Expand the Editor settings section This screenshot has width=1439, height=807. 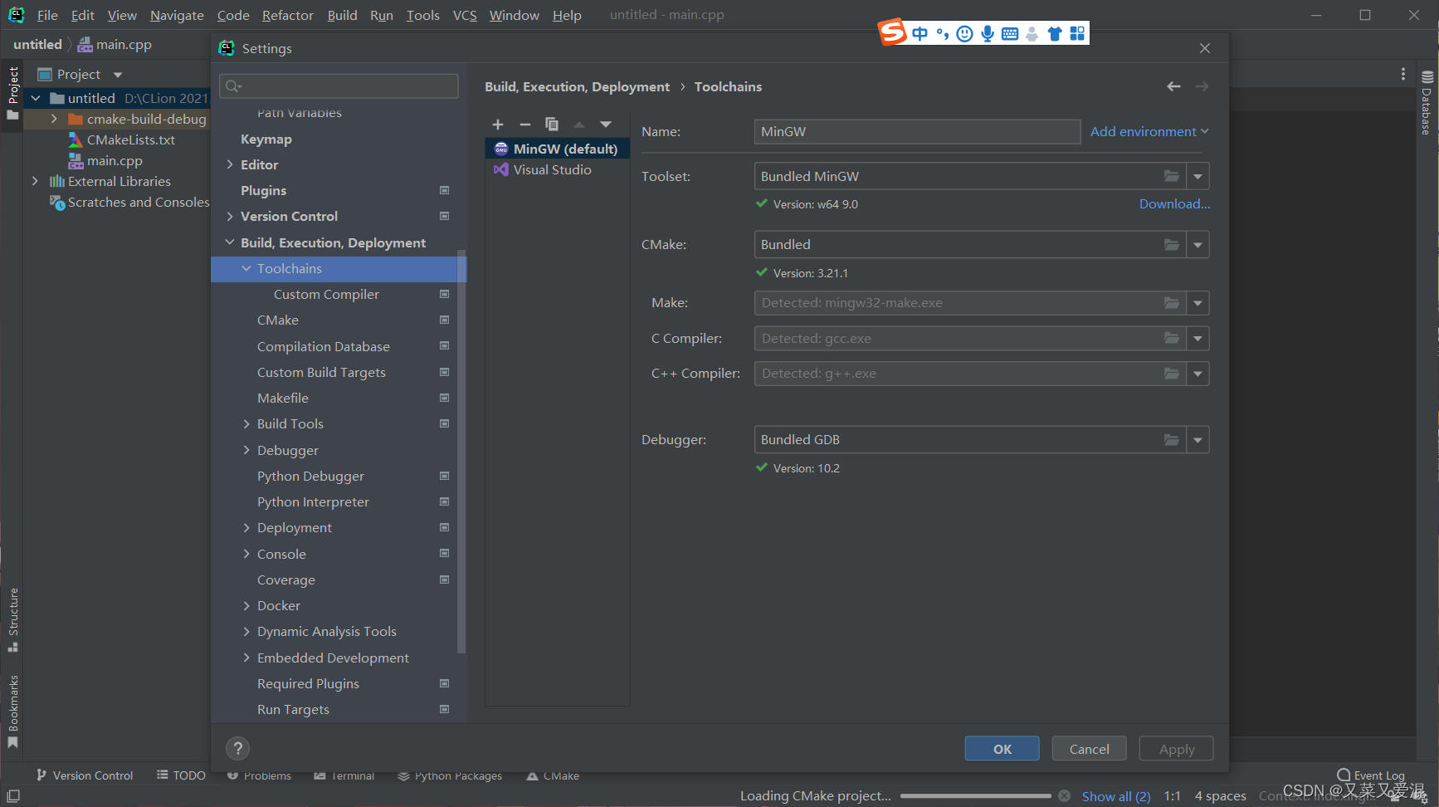(230, 164)
